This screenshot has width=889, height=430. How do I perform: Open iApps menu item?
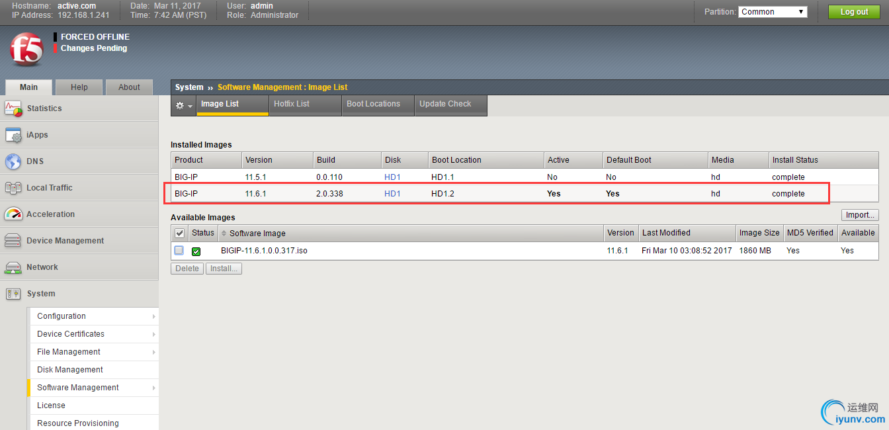tap(79, 135)
